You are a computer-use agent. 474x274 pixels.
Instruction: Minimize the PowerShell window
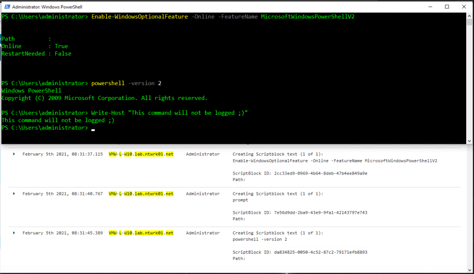coord(430,6)
